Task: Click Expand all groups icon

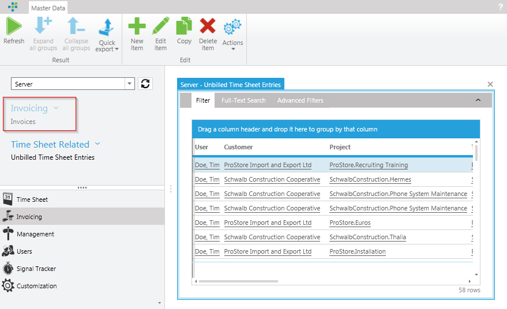Action: [x=43, y=26]
